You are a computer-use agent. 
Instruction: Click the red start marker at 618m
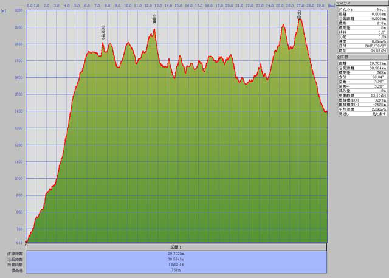(26, 242)
